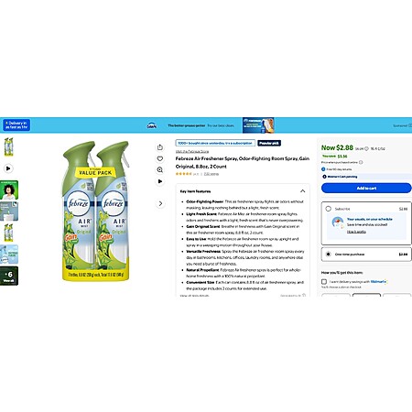The height and width of the screenshot is (412, 412).
Task: Add the Febreze spray to cart
Action: 366,188
